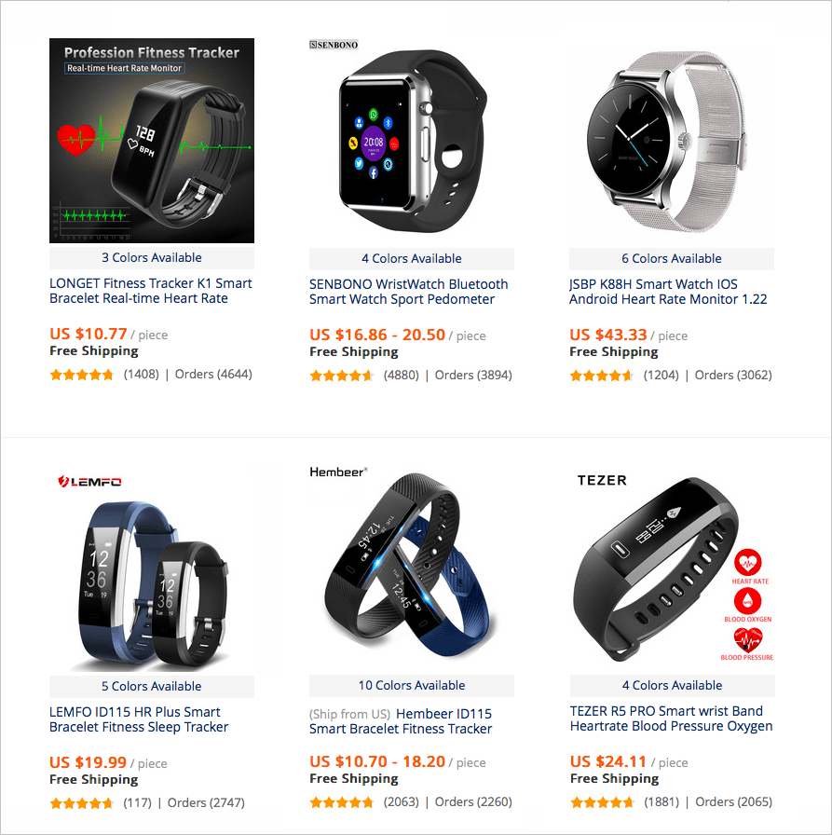Click the LEMFO brand logo
Image resolution: width=832 pixels, height=835 pixels.
pos(89,482)
